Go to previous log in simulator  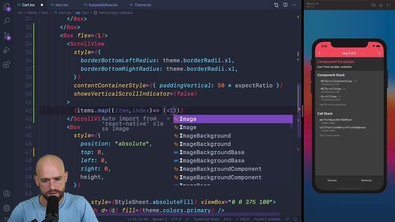click(x=320, y=53)
